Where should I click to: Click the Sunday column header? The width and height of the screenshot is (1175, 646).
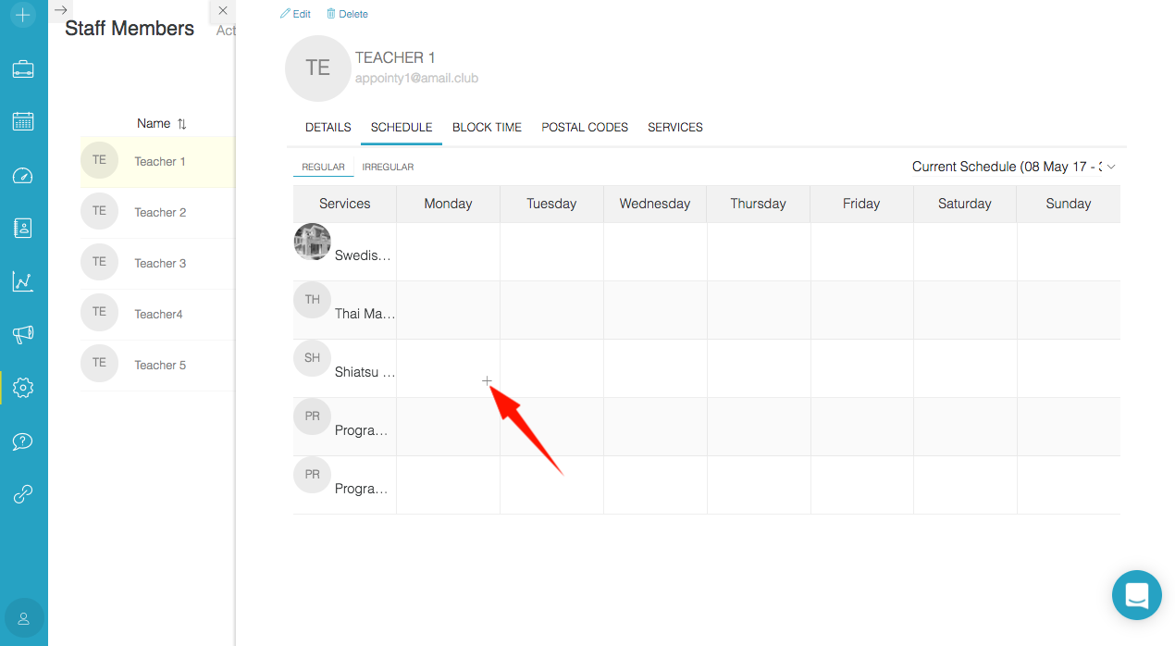[x=1069, y=204]
